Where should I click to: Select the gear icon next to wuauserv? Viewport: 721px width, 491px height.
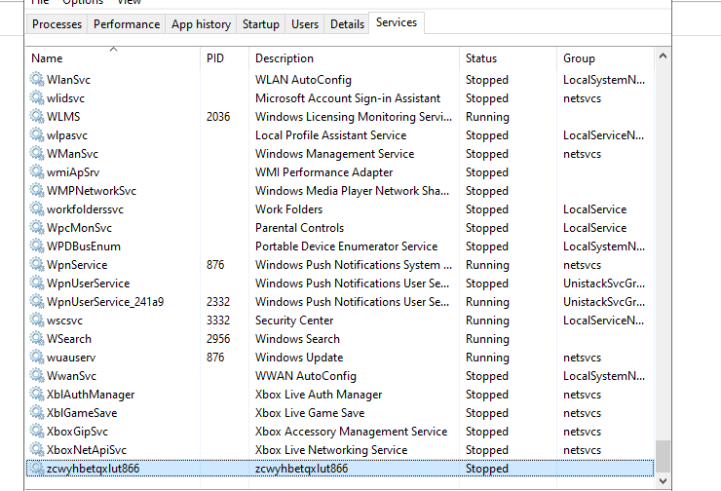pos(38,358)
